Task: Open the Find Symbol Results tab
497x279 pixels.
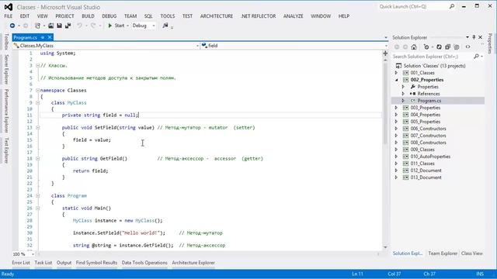Action: click(x=96, y=263)
